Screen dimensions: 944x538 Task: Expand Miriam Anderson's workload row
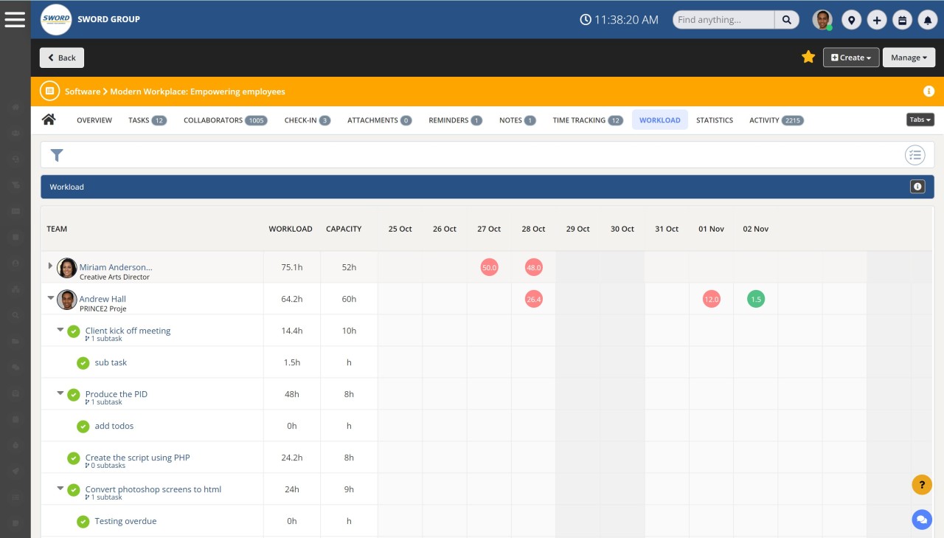click(x=50, y=266)
